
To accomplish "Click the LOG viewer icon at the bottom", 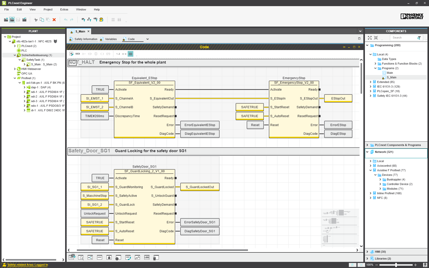I will [147, 257].
